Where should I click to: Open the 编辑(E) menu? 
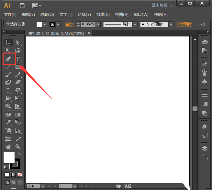pyautogui.click(x=28, y=15)
